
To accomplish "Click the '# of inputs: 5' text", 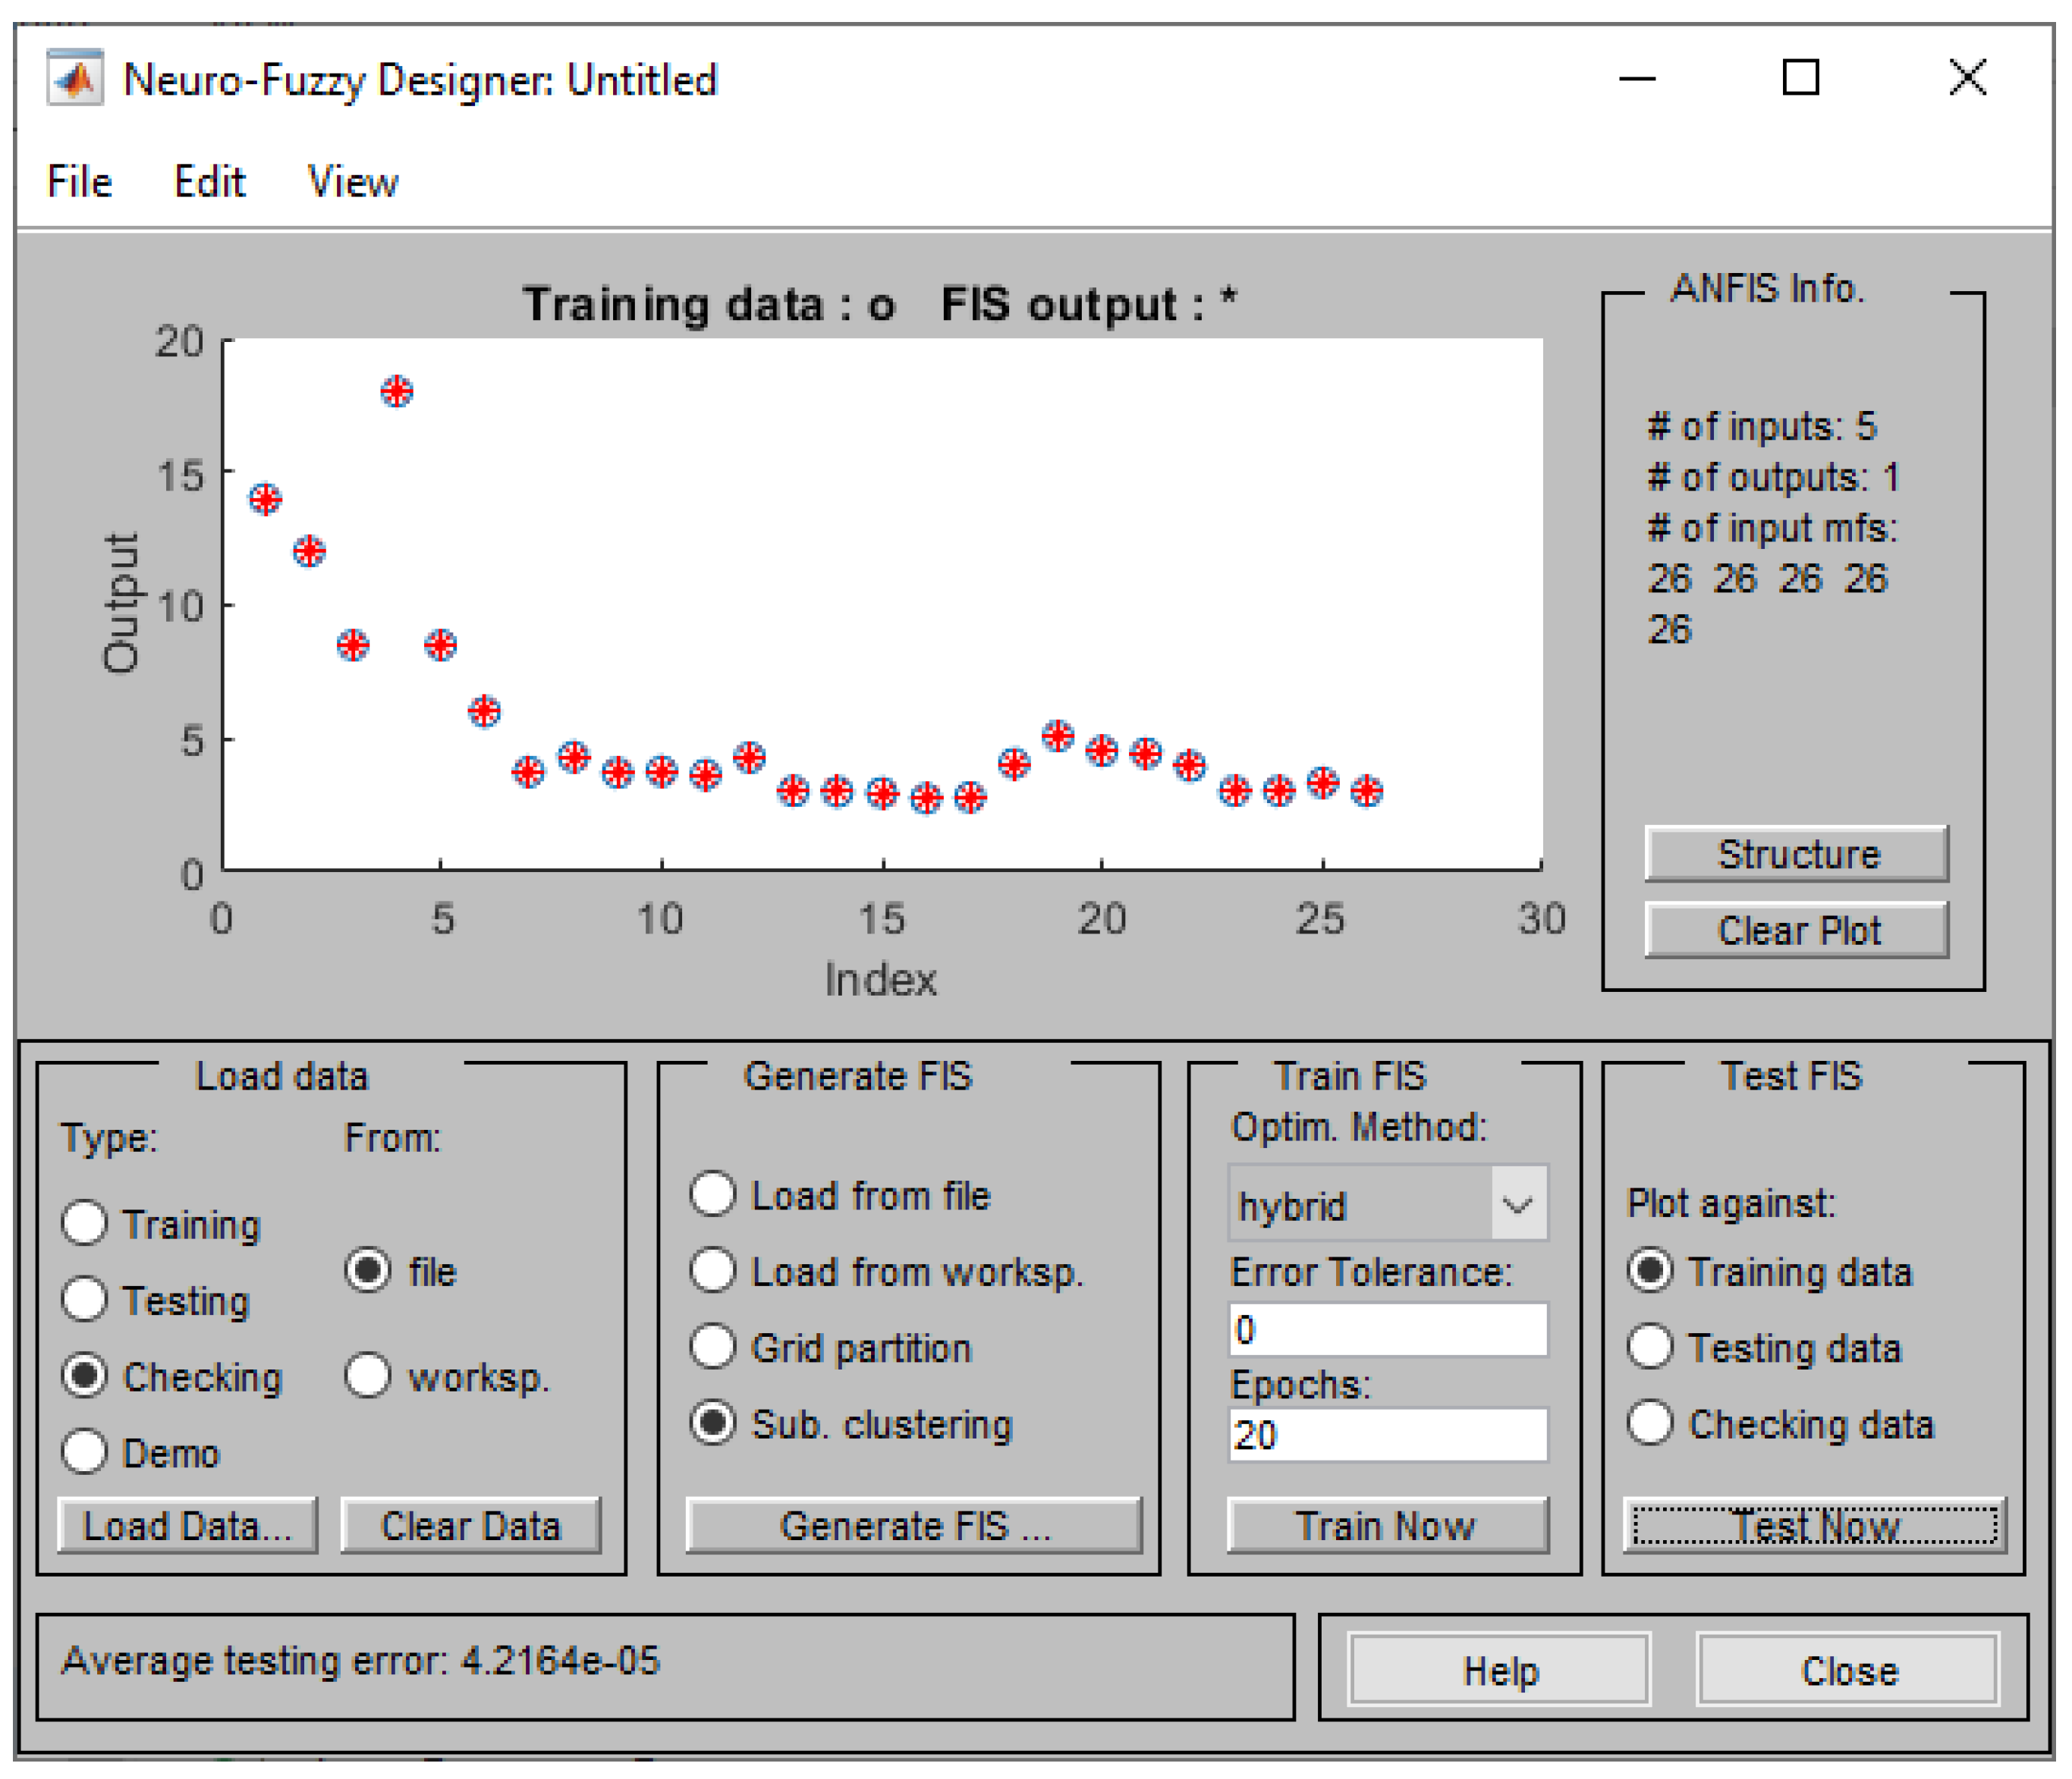I will (x=1762, y=425).
